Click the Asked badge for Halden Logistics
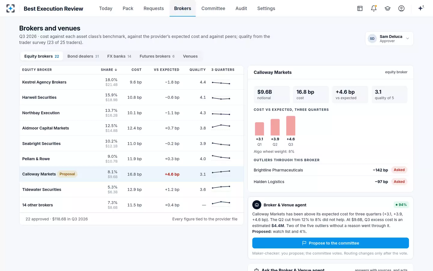Image resolution: width=433 pixels, height=271 pixels. [399, 182]
